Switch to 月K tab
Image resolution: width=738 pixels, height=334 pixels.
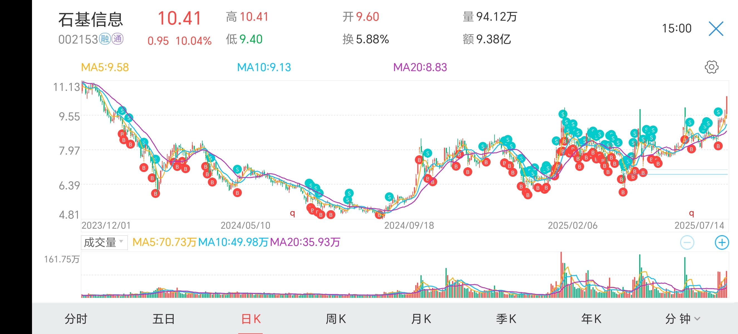click(x=421, y=319)
